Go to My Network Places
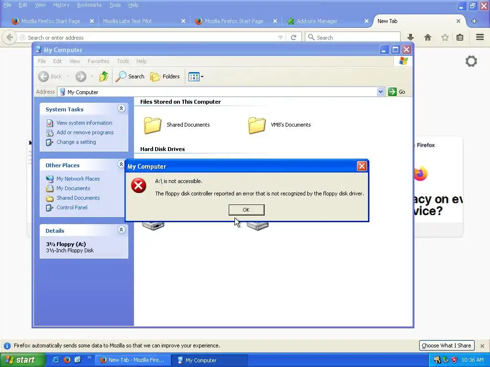490x367 pixels. coord(78,179)
